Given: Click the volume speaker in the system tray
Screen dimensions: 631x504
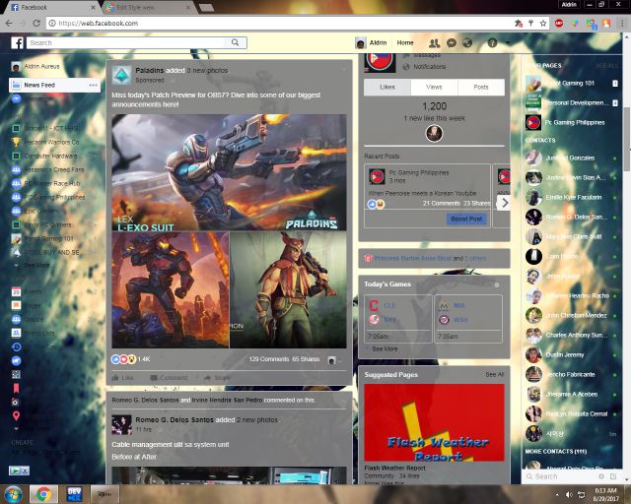Looking at the screenshot, I should [569, 494].
